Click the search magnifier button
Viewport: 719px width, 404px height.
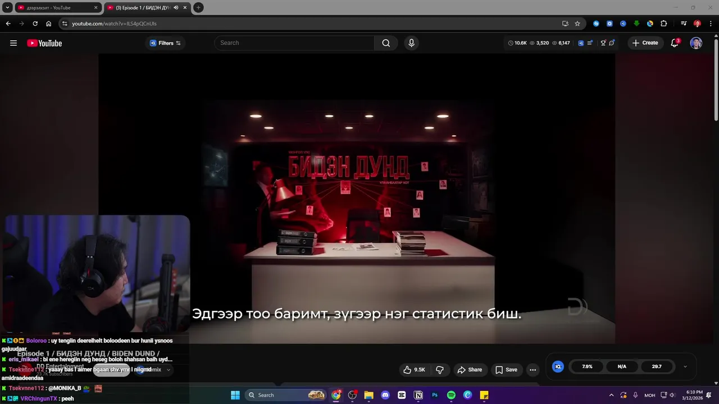pos(386,43)
